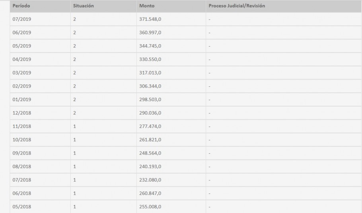Click the 06/2018 period cell

click(22, 193)
